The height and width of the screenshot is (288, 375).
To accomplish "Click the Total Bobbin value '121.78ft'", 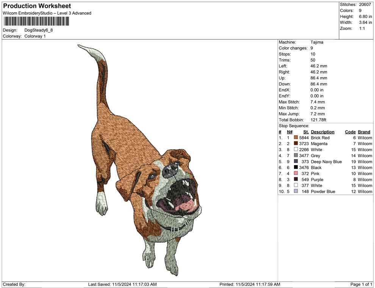I will [318, 120].
